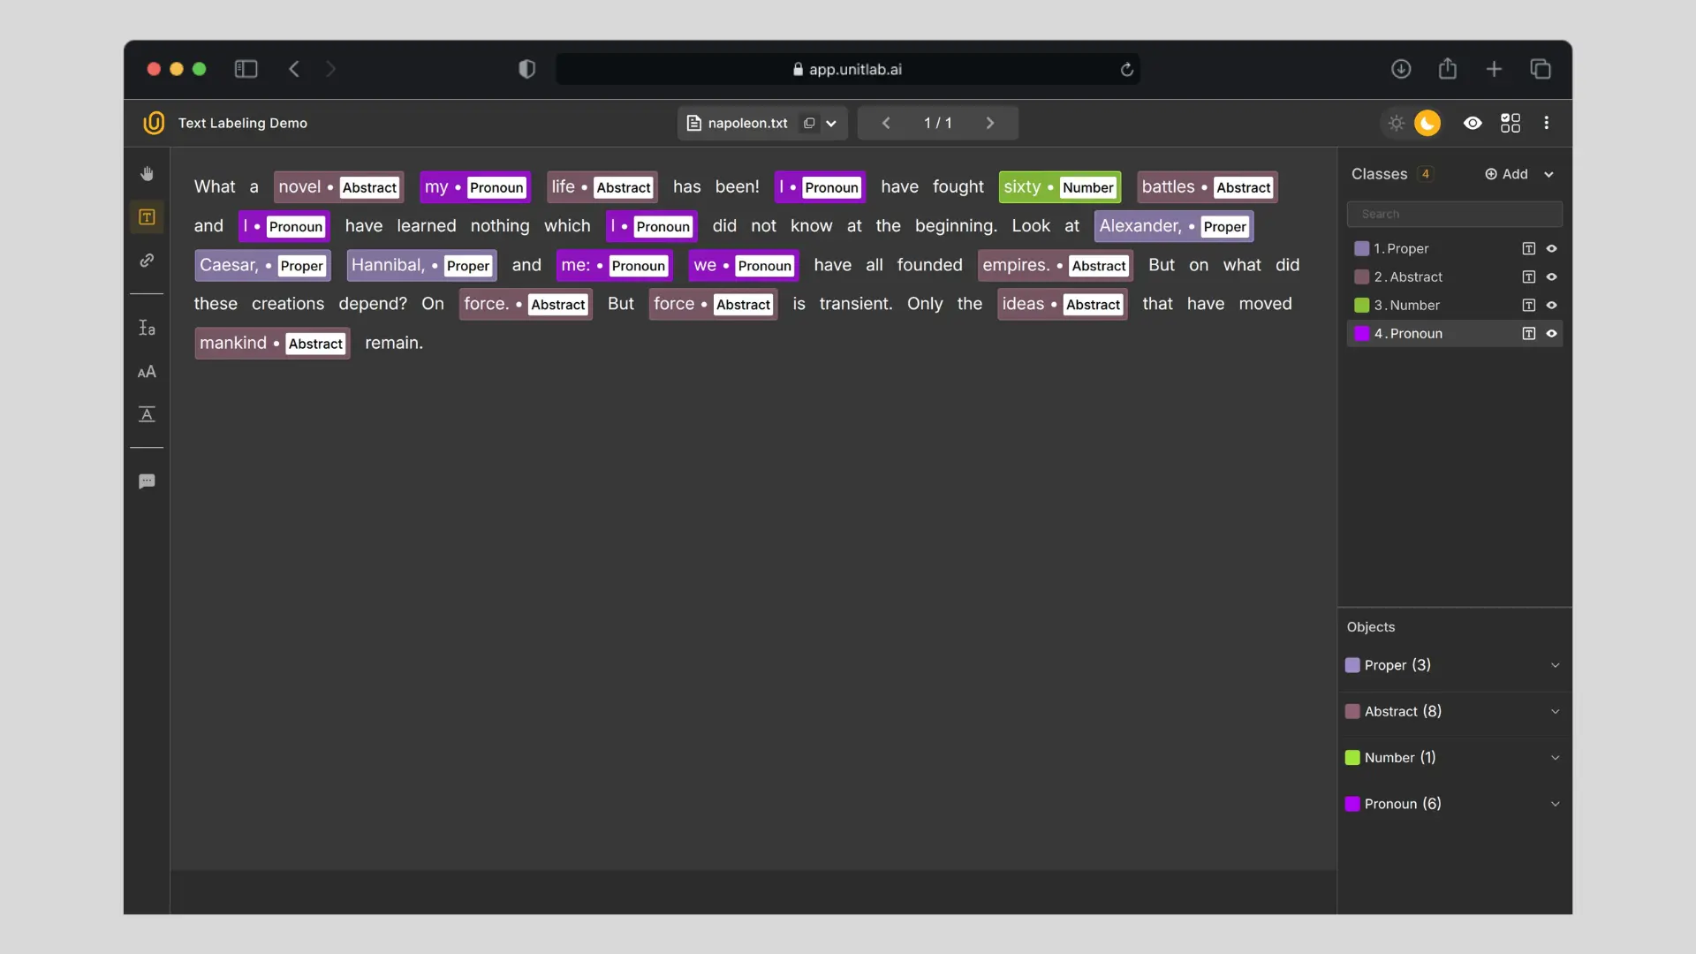1696x954 pixels.
Task: Go to next file arrow
Action: (989, 123)
